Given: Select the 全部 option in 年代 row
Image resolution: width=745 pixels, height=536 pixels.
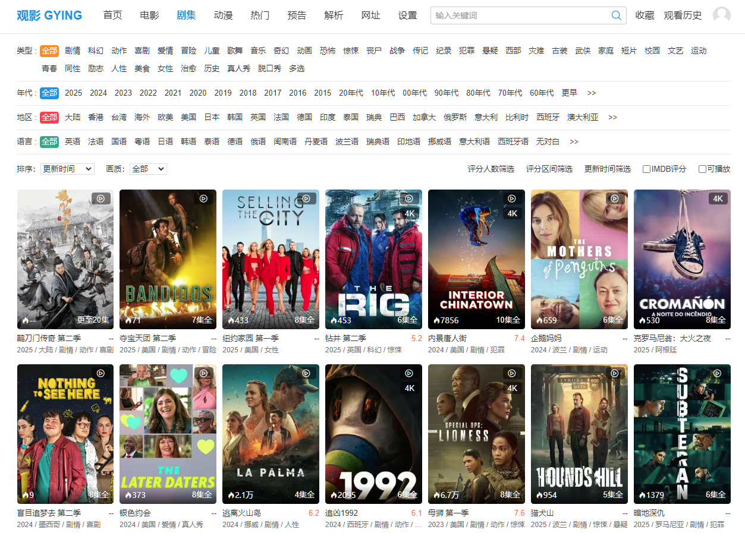Looking at the screenshot, I should (x=49, y=93).
